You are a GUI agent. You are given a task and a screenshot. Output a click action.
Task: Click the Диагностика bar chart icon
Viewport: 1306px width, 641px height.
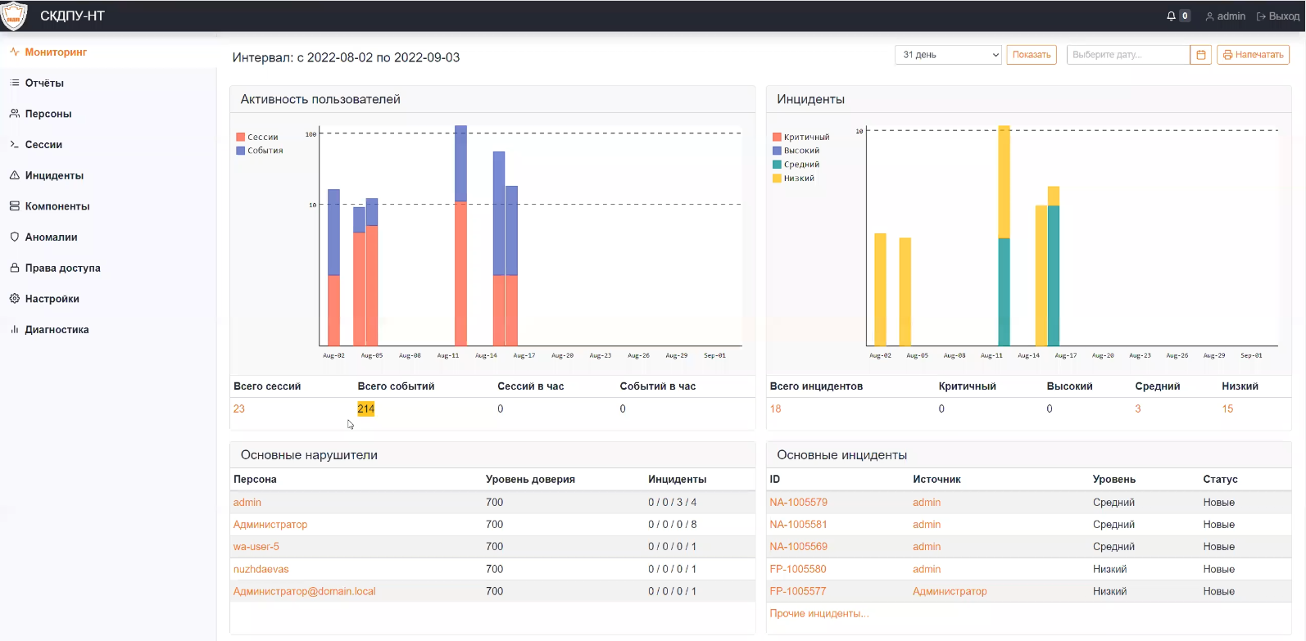pos(14,329)
